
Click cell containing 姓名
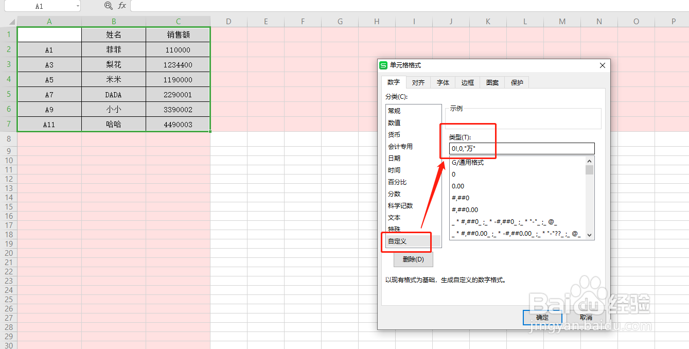[114, 34]
